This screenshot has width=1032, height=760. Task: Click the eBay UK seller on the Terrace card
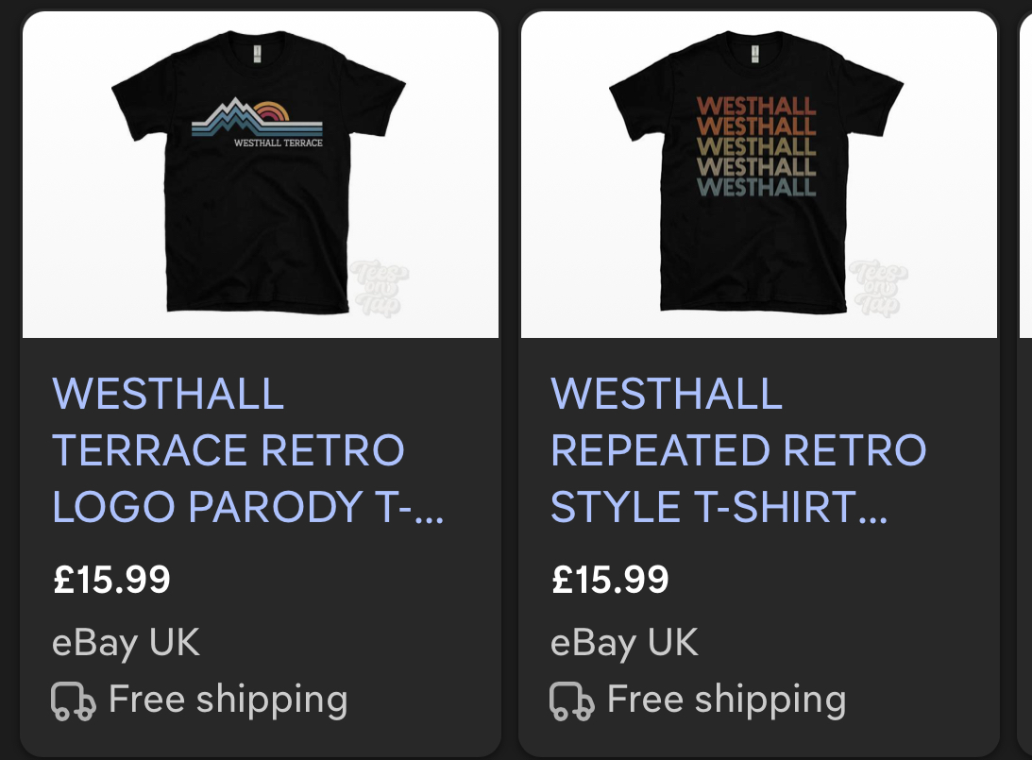(x=126, y=643)
